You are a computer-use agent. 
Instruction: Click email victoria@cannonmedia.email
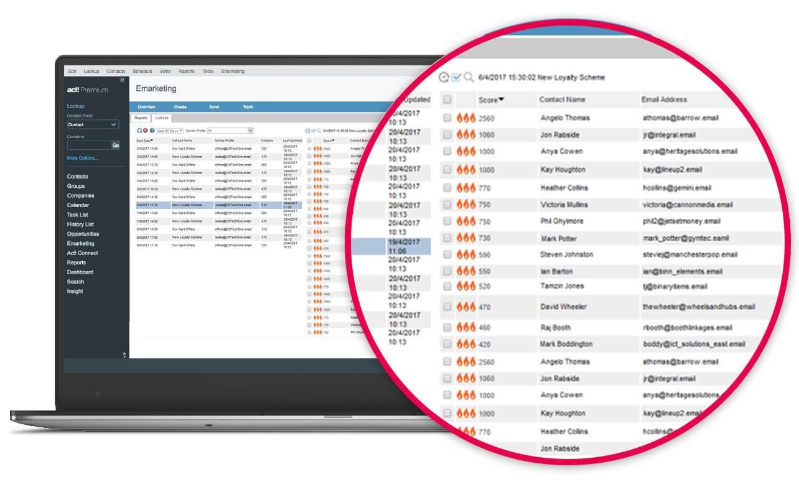[688, 205]
